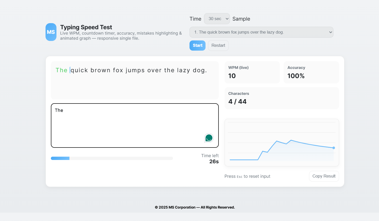Open the Time duration dropdown

(x=217, y=19)
